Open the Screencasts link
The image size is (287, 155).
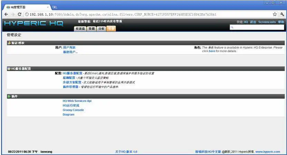pos(267,22)
